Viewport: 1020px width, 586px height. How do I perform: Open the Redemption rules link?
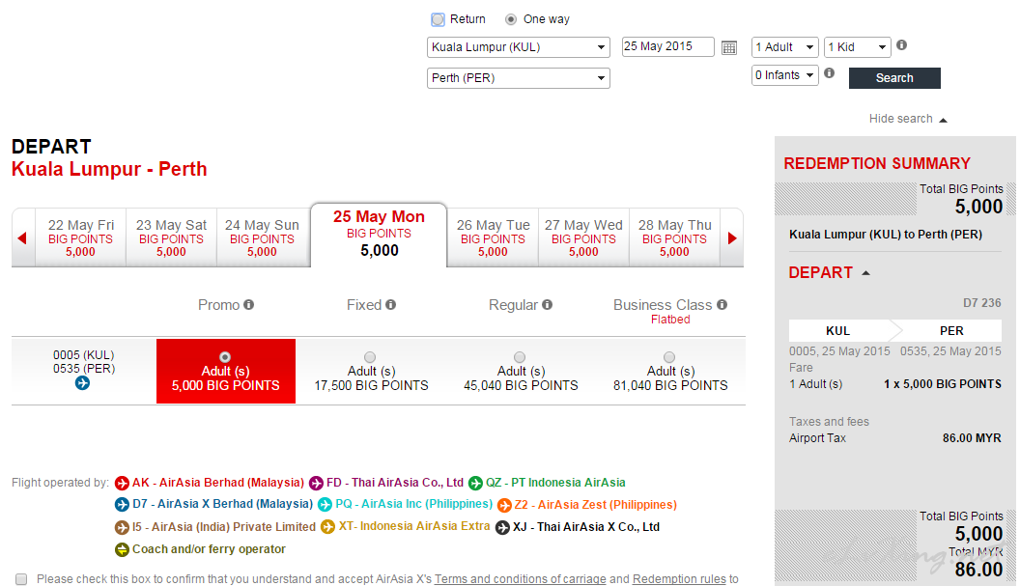pos(679,579)
